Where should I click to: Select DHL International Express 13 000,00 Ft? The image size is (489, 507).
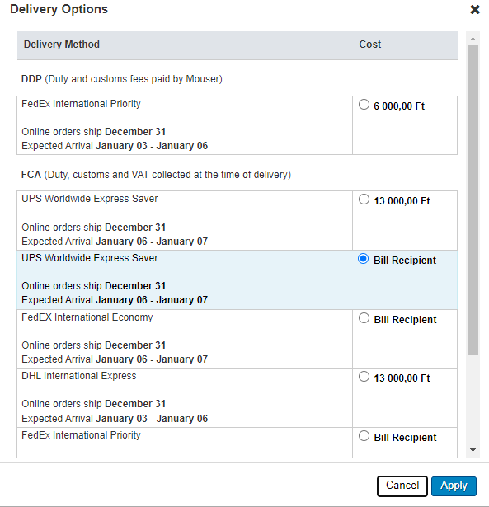(x=364, y=377)
